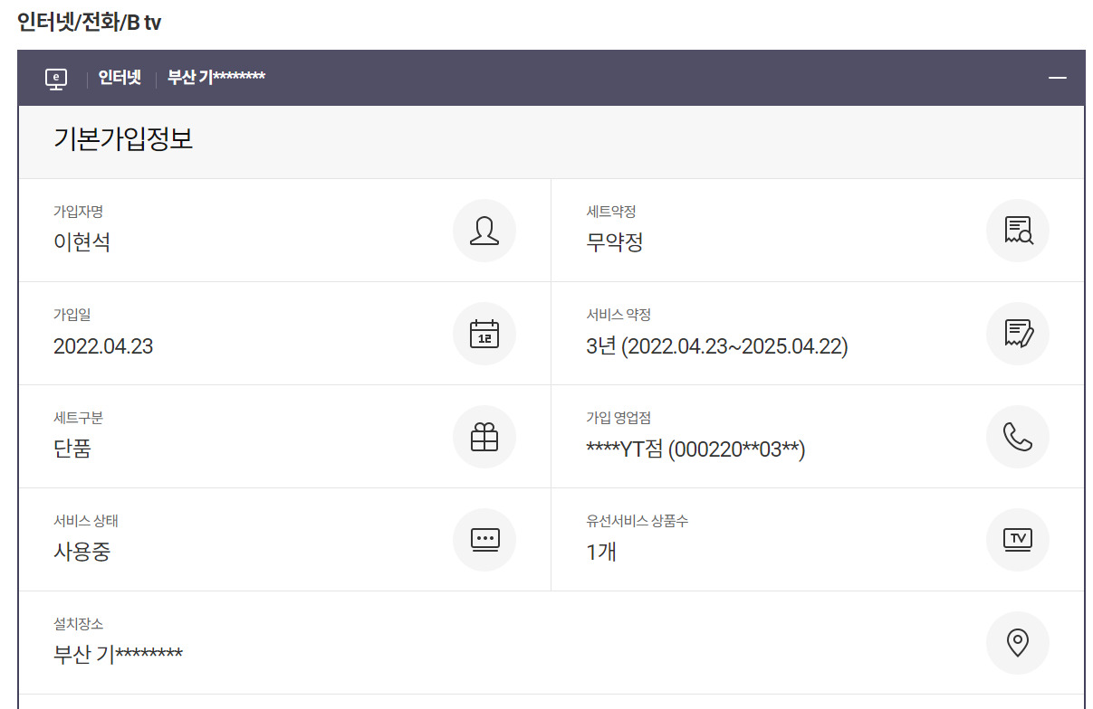1093x709 pixels.
Task: Click the subscriber name 이현석
Action: [82, 242]
